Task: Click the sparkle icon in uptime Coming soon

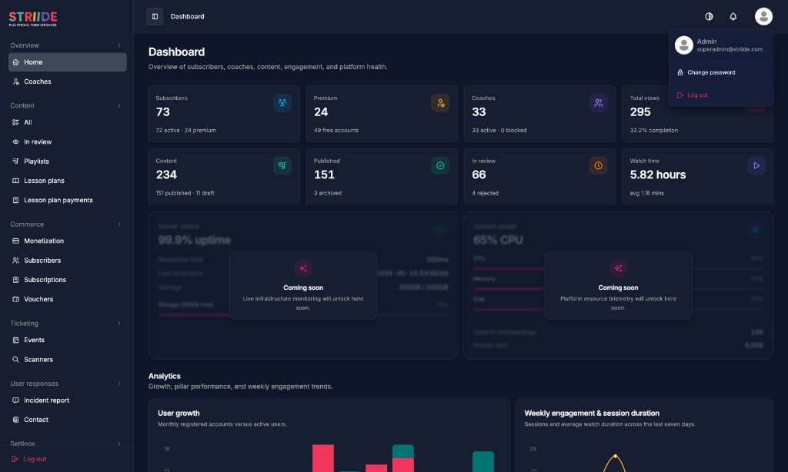Action: (x=303, y=268)
